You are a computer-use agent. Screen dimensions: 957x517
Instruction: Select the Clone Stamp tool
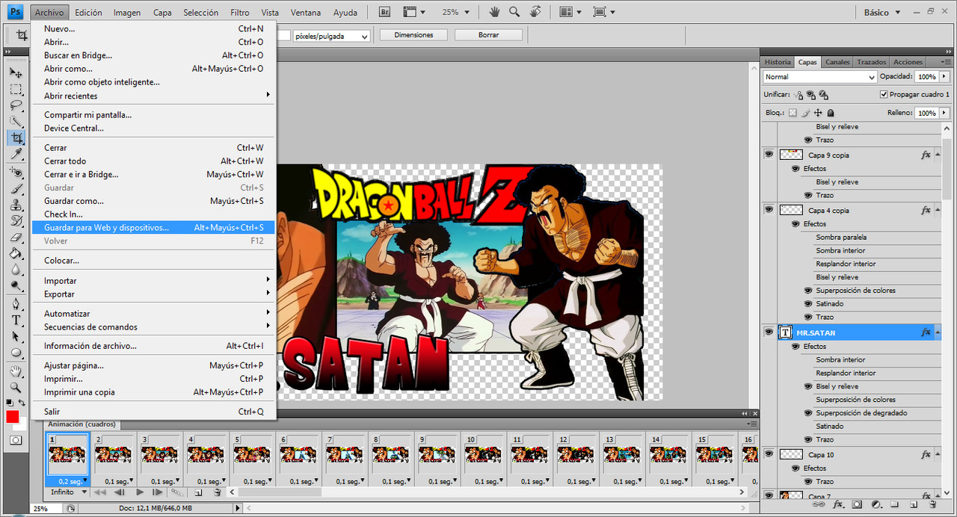16,205
